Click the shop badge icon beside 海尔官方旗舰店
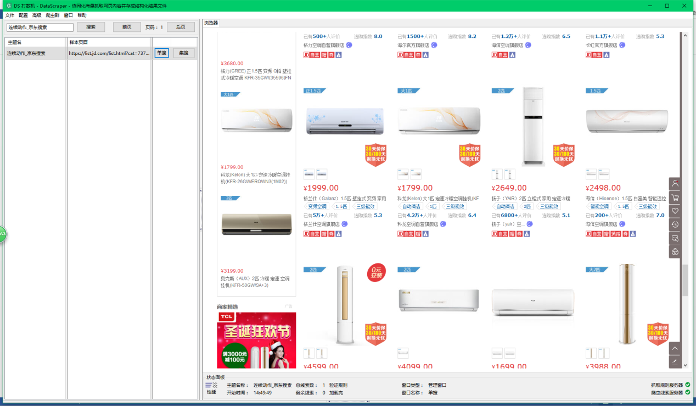Viewport: 696px width, 406px height. click(434, 45)
